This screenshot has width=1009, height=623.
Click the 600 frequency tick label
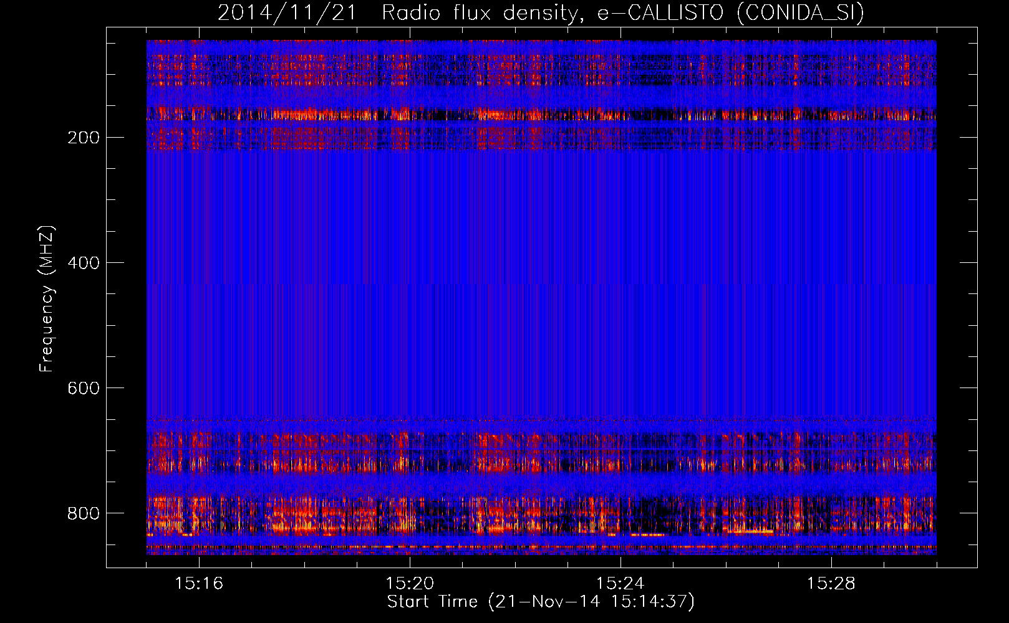point(83,388)
